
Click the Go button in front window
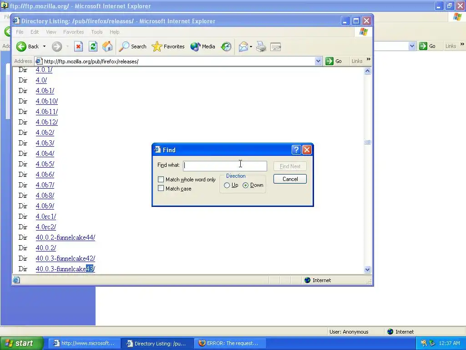coord(334,61)
